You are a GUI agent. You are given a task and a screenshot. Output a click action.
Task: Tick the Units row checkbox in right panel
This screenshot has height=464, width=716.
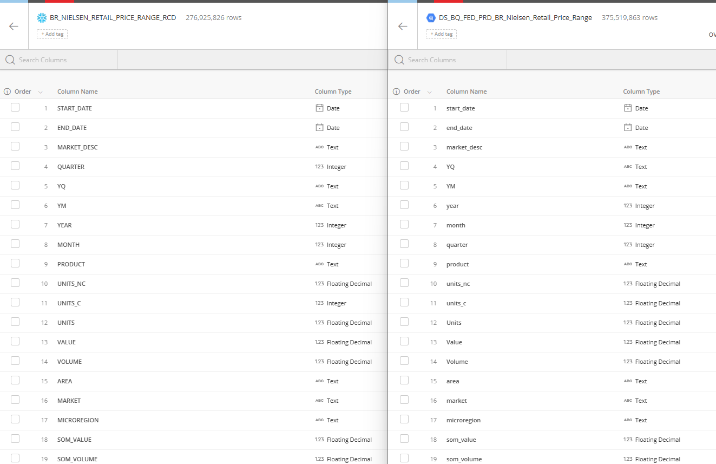[404, 322]
